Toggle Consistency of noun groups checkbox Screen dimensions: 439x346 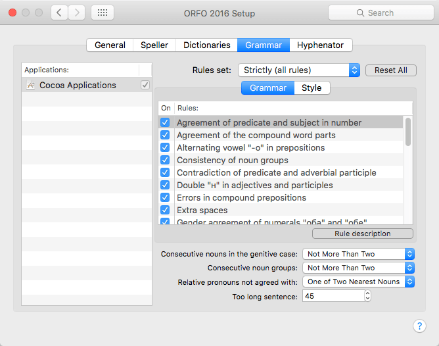click(x=165, y=160)
